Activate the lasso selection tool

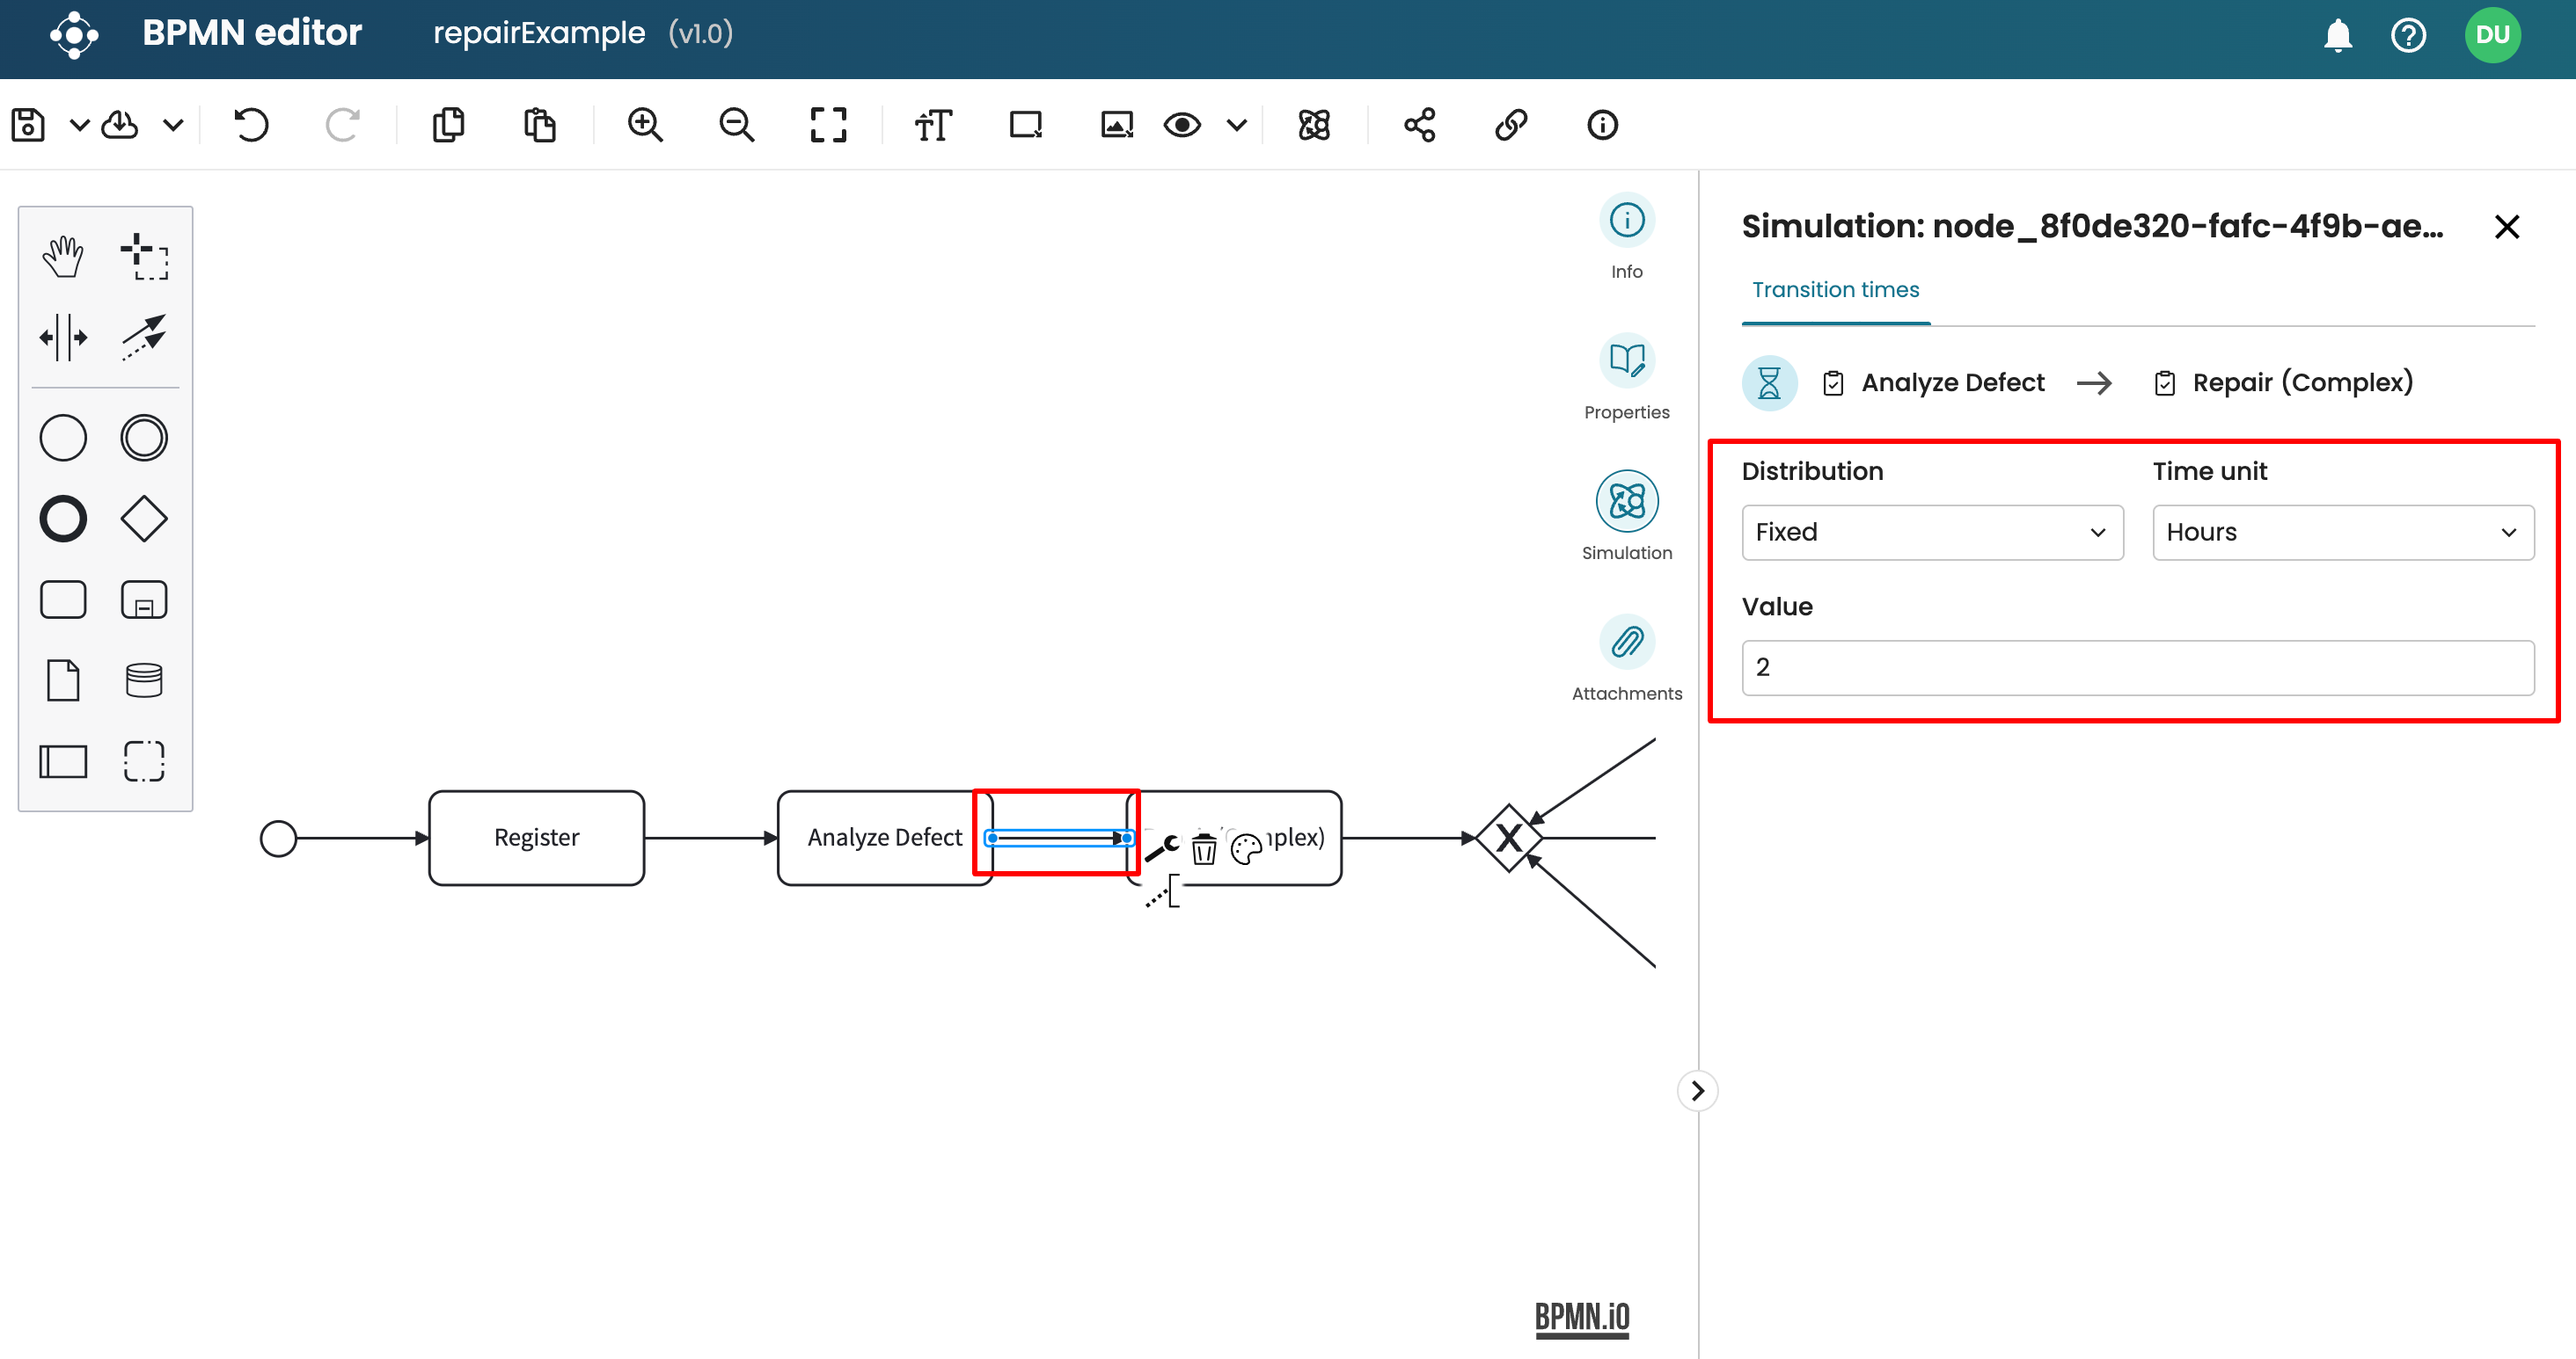144,257
